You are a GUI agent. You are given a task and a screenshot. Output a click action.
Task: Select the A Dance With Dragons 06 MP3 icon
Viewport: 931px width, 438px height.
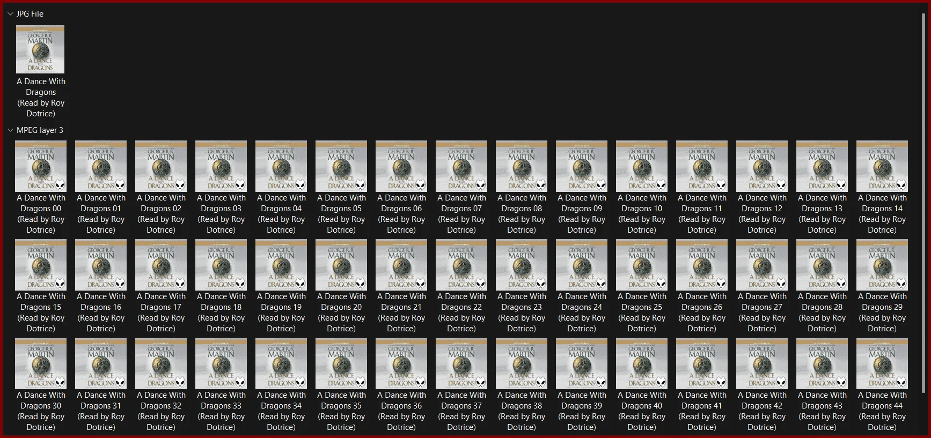click(401, 166)
